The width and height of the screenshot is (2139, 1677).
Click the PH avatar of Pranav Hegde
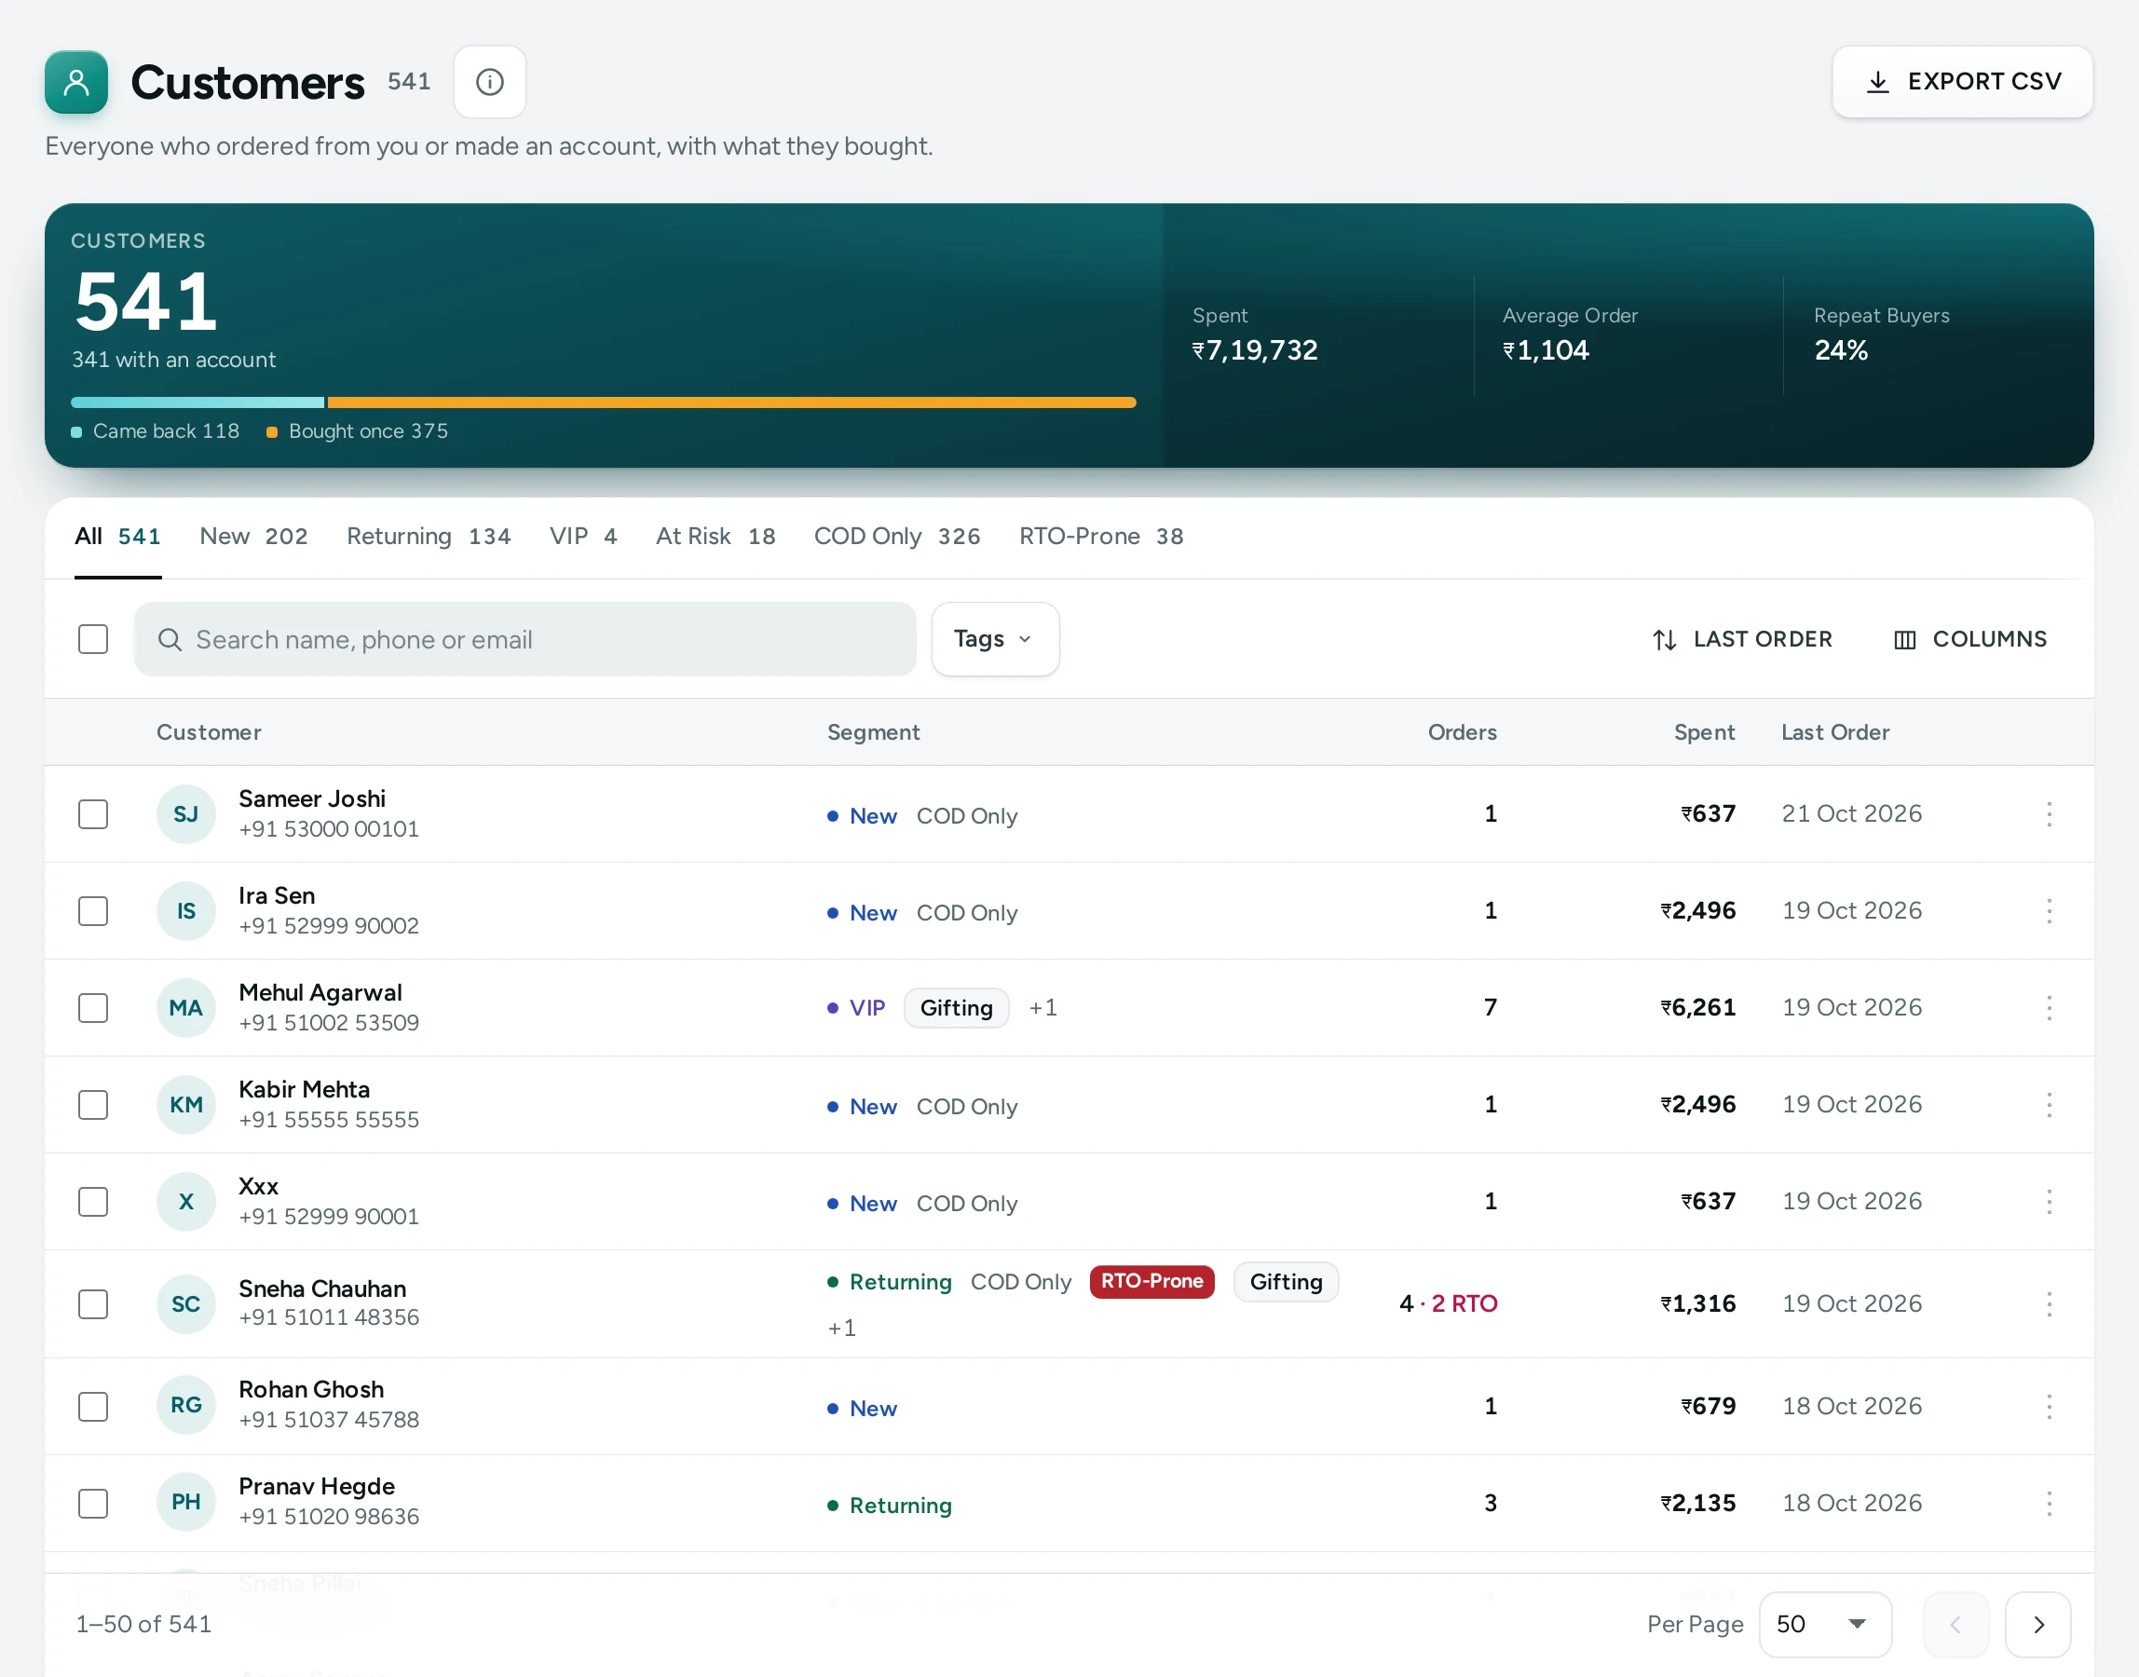pyautogui.click(x=185, y=1502)
